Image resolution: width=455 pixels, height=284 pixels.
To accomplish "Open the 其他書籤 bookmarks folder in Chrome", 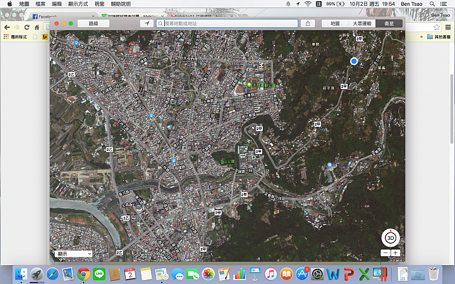I will [x=439, y=37].
